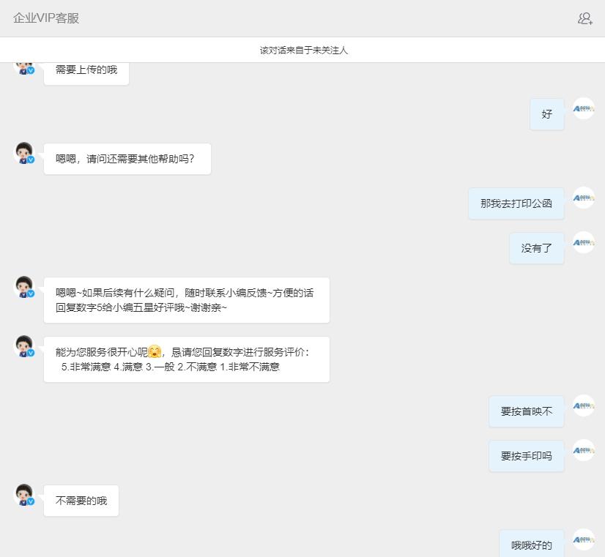The width and height of the screenshot is (605, 557).
Task: Click the blue verified badge on agent avatar
Action: (30, 160)
